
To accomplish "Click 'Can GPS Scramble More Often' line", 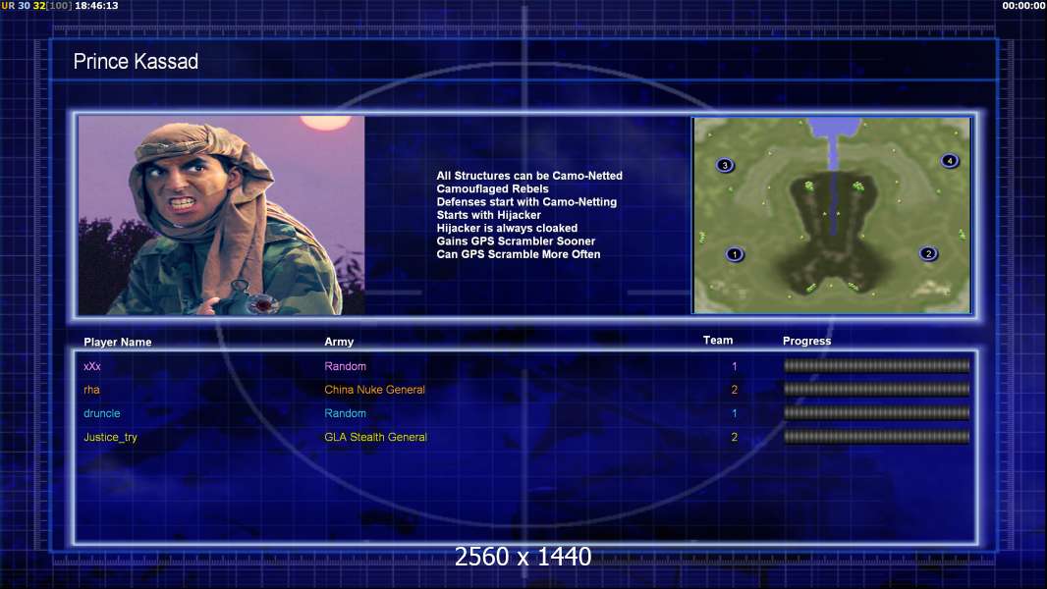I will coord(519,254).
